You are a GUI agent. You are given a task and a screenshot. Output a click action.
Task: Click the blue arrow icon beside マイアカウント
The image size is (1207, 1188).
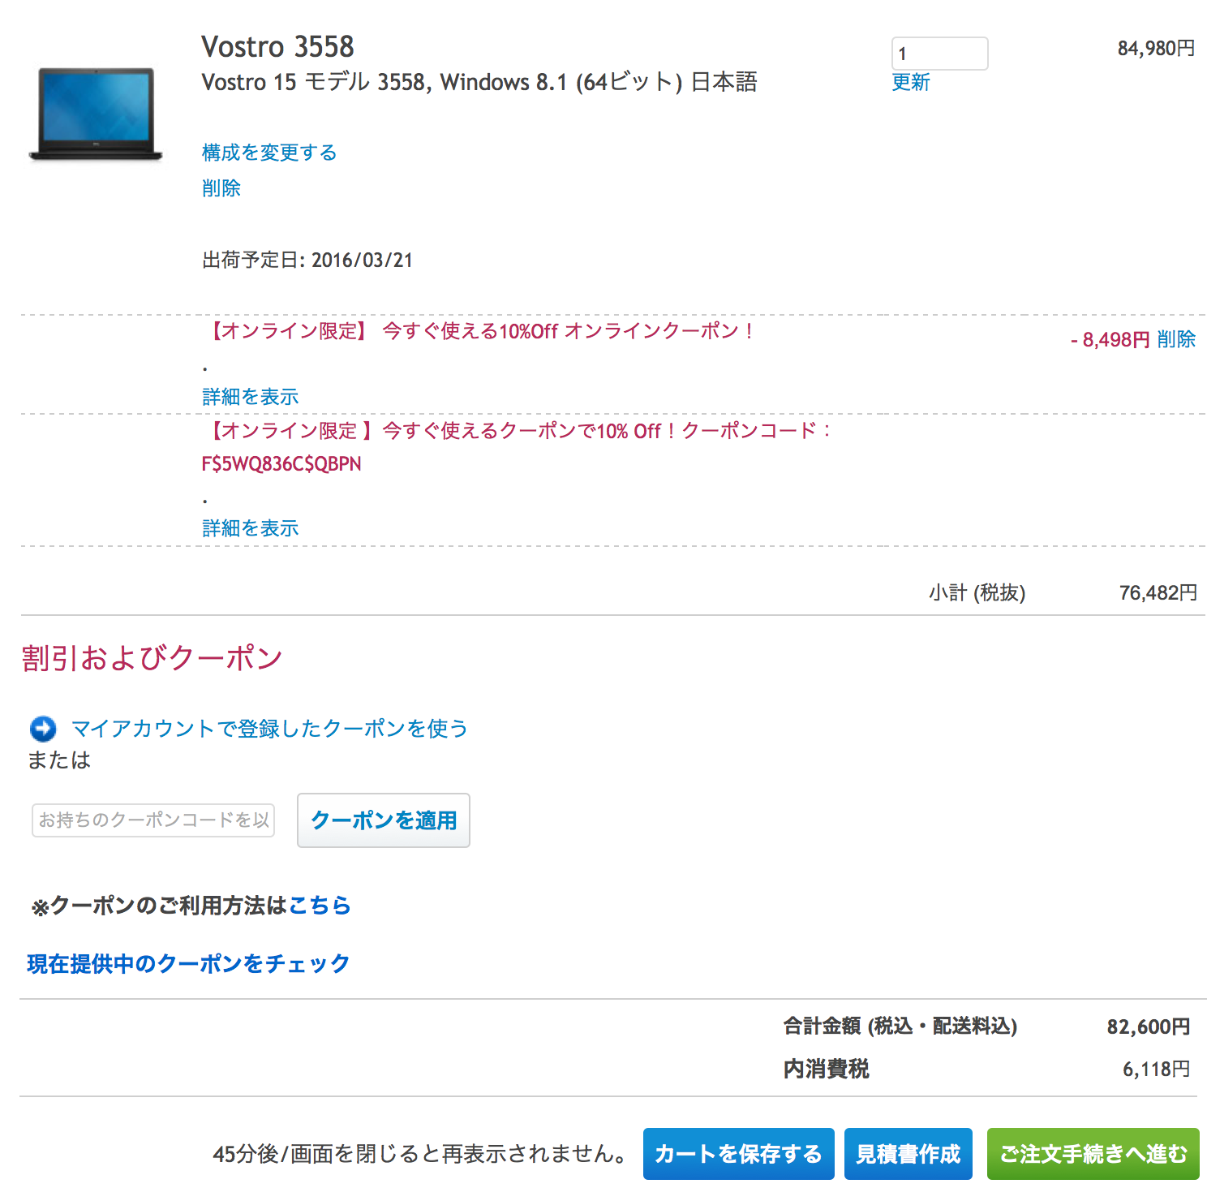(43, 729)
